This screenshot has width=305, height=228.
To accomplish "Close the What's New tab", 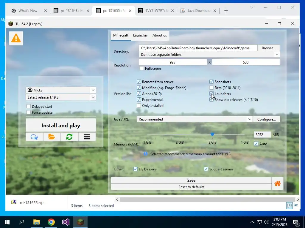I will tap(46, 11).
